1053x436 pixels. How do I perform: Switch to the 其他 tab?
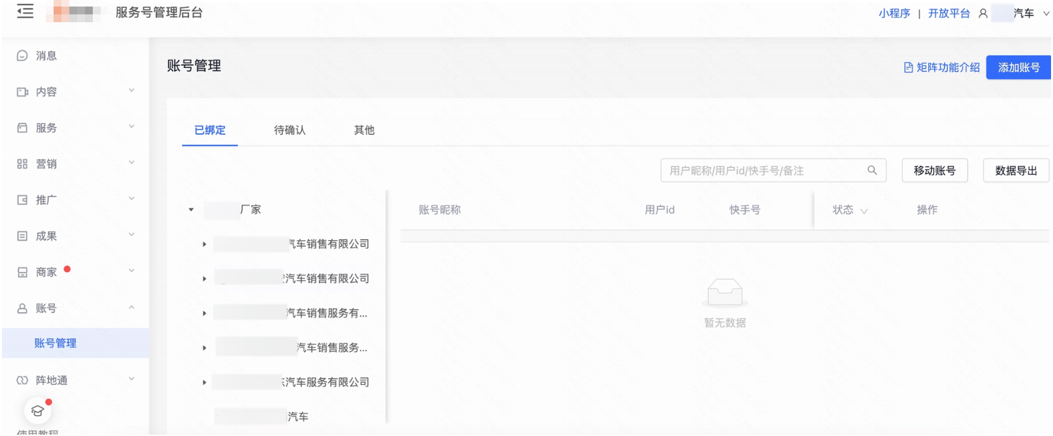[364, 130]
